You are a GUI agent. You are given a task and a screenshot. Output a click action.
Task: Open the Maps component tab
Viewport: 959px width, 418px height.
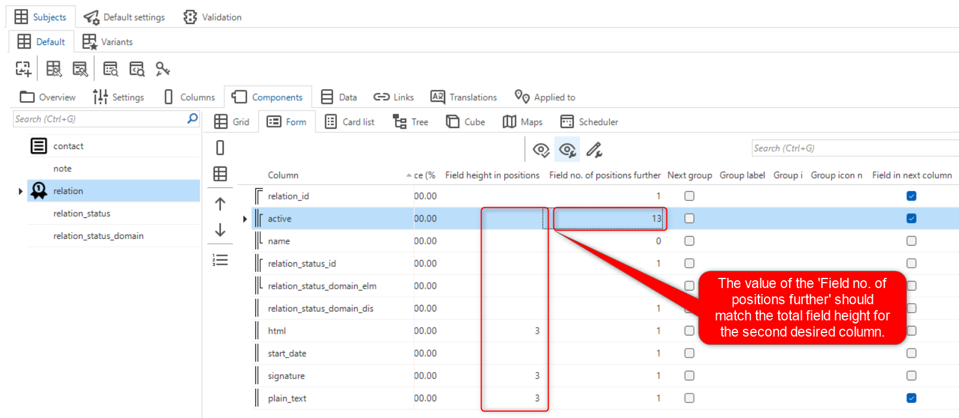(522, 122)
